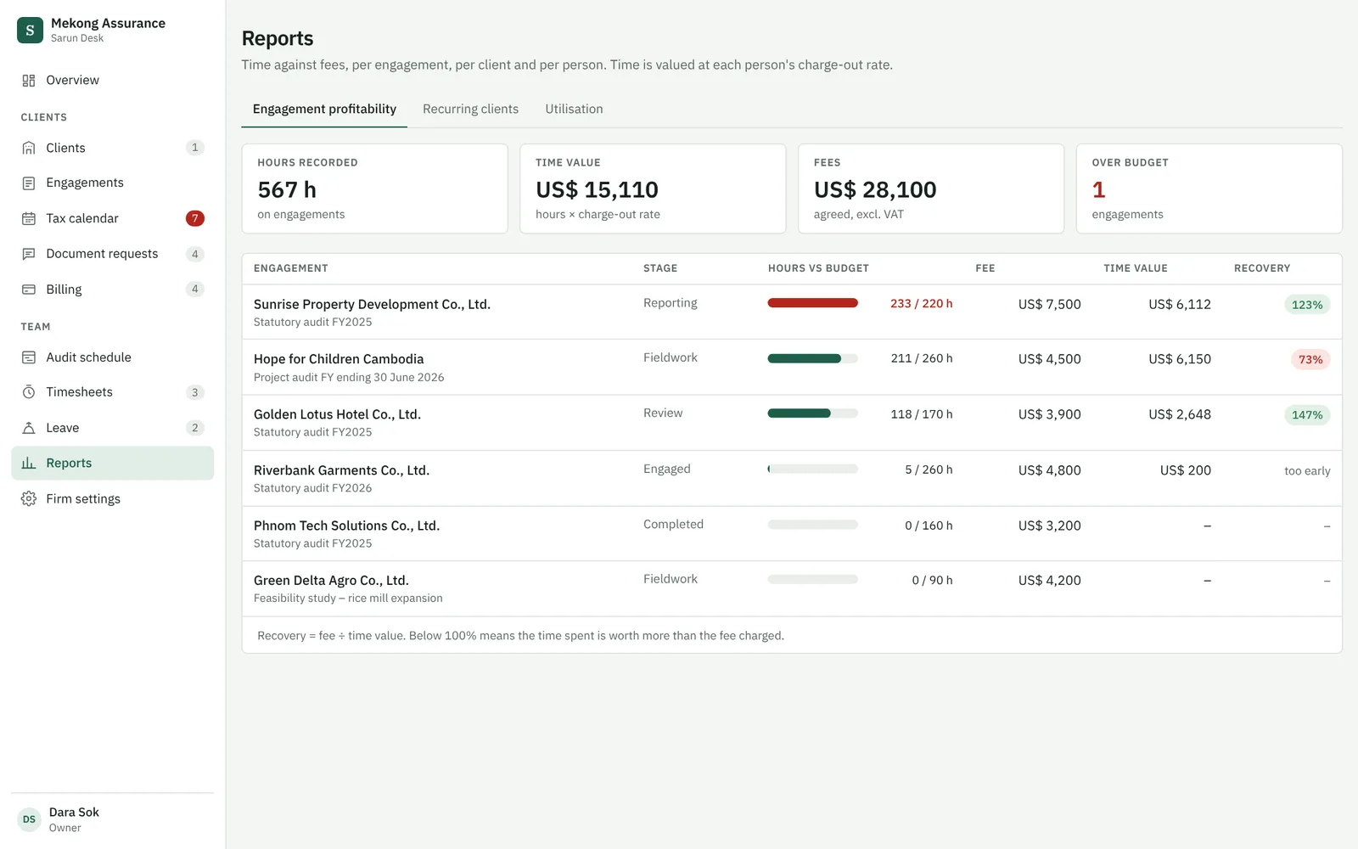The height and width of the screenshot is (849, 1358).
Task: Click Sunrise Property red hours progress bar
Action: [812, 303]
